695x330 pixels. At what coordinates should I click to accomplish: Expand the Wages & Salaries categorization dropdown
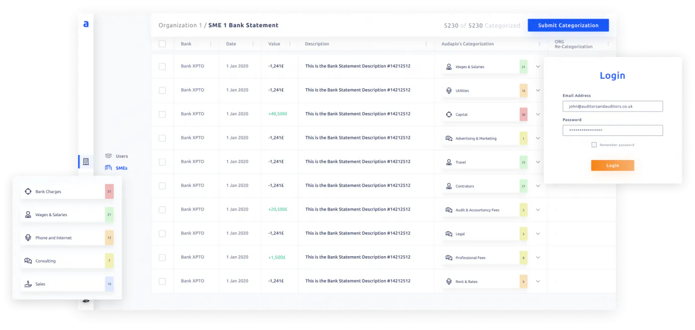point(538,66)
